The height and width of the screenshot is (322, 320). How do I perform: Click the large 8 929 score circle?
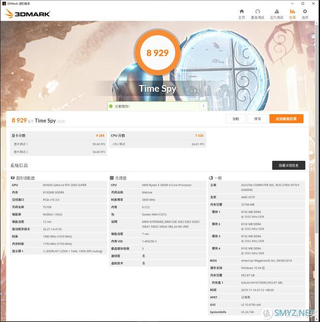tap(158, 53)
